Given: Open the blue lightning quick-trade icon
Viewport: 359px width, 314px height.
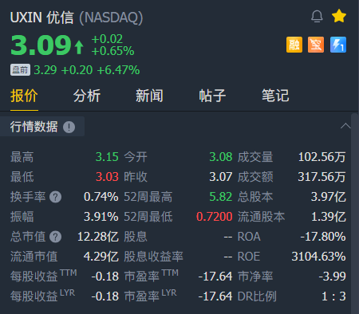Looking at the screenshot, I should click(x=338, y=45).
